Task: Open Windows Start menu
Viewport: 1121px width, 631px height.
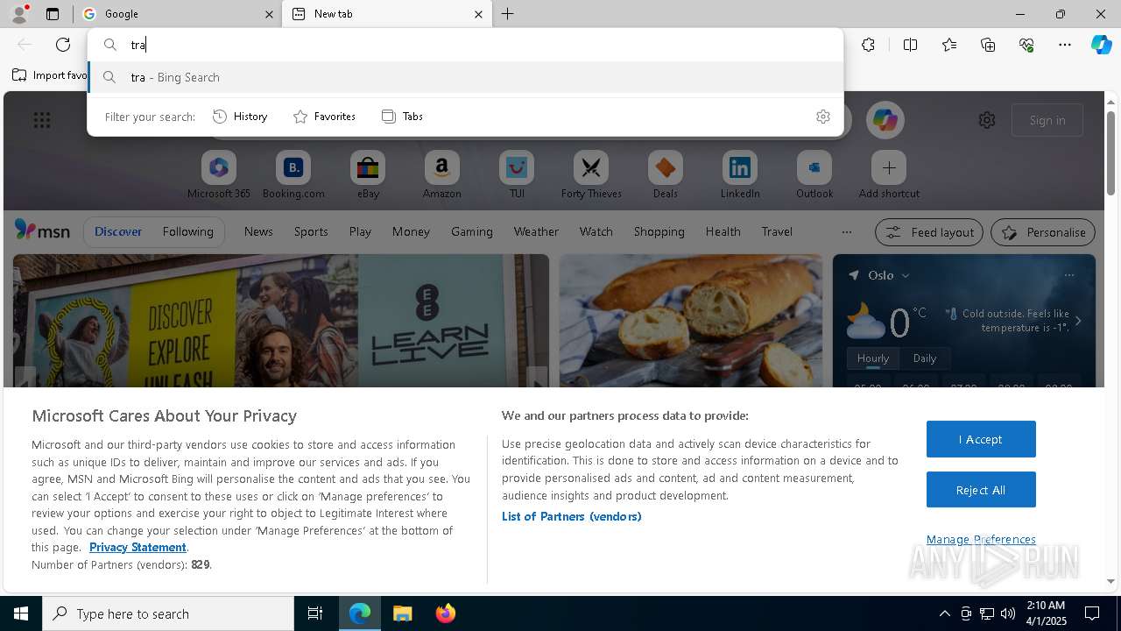Action: 21,613
